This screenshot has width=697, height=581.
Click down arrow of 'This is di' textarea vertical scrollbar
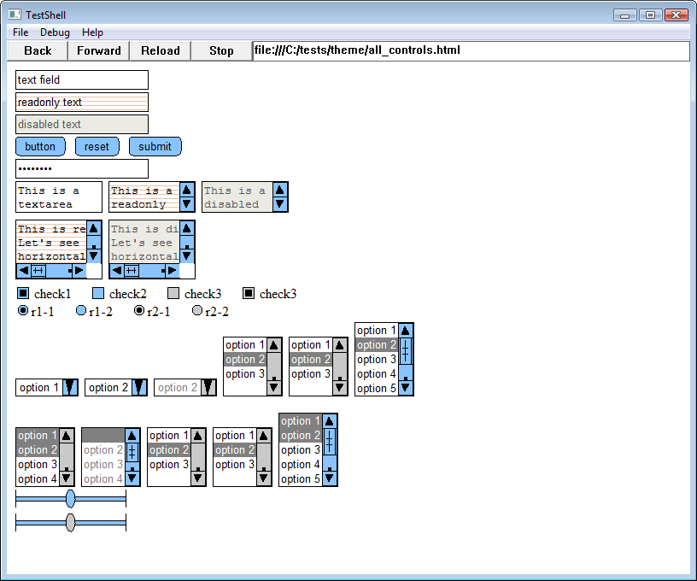click(x=187, y=255)
